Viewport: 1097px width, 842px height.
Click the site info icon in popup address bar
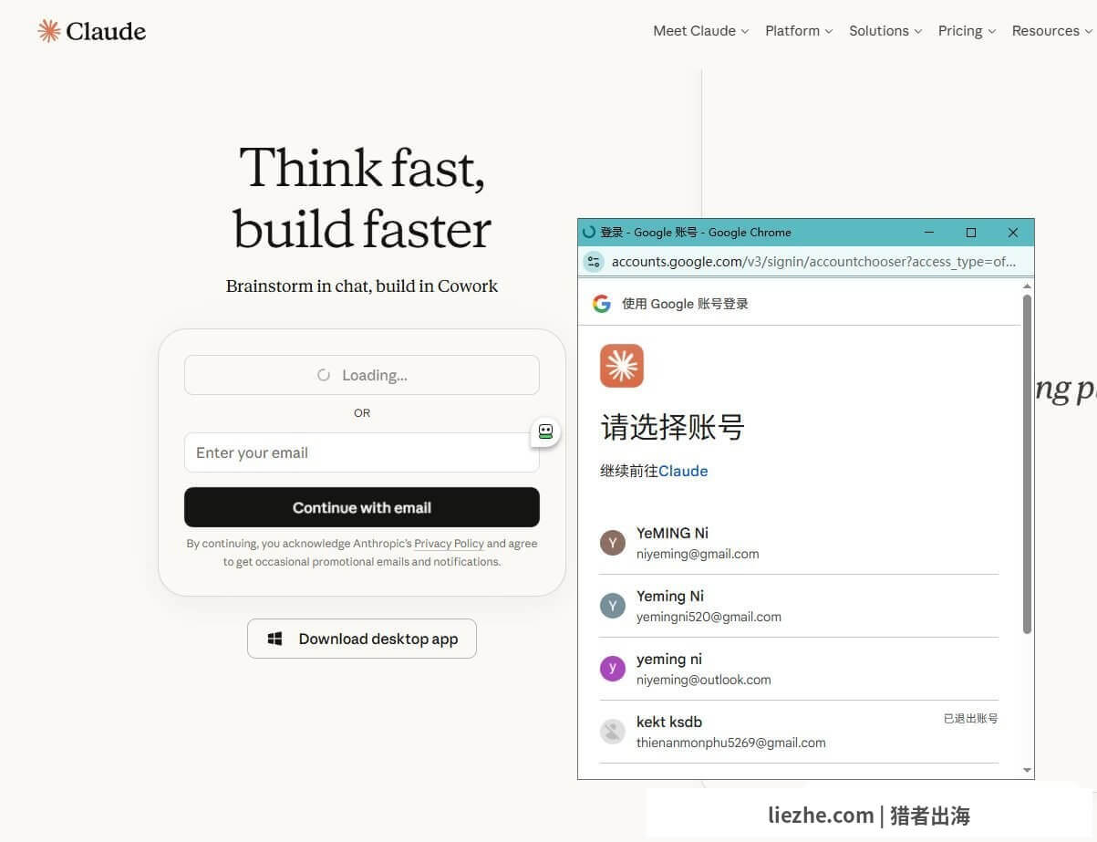pyautogui.click(x=594, y=262)
